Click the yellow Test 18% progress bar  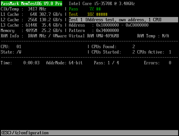coord(88,14)
